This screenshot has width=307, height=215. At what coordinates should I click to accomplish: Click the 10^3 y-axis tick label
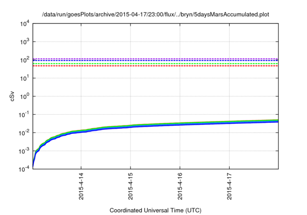coord(24,42)
